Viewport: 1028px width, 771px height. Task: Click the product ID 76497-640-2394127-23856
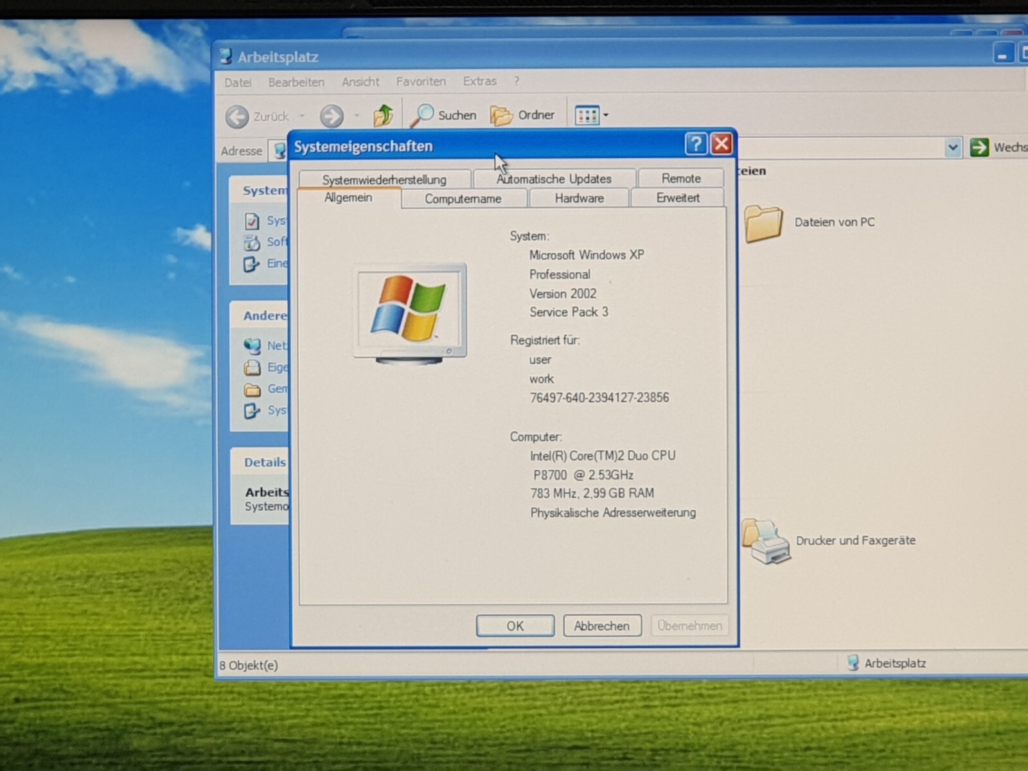tap(599, 398)
